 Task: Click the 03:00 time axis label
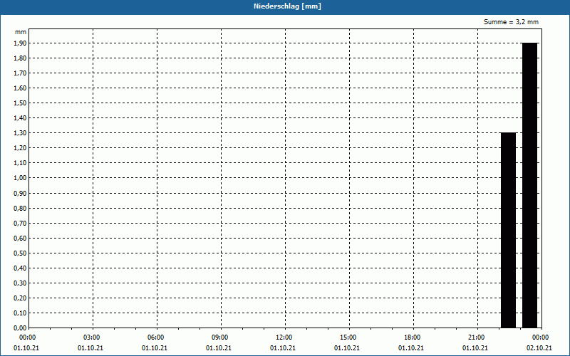(92, 337)
